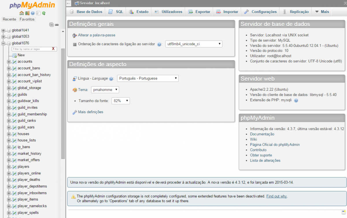This screenshot has height=218, width=347.
Task: Click the Servidor: localhost breadcrumb
Action: pyautogui.click(x=95, y=3)
